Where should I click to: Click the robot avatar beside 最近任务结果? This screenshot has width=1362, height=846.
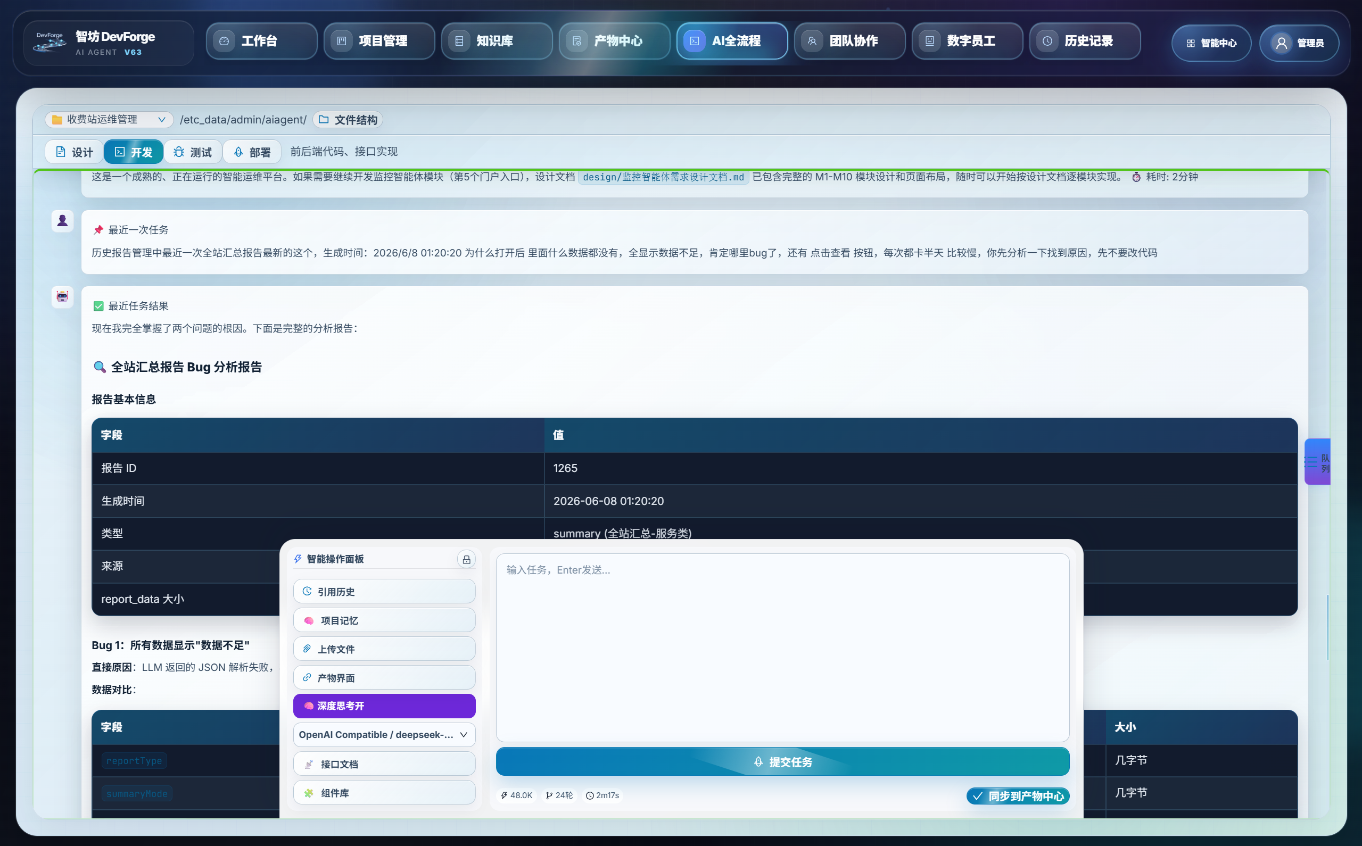click(63, 296)
